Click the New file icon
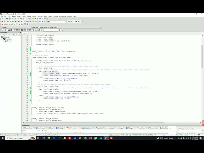 (2, 19)
